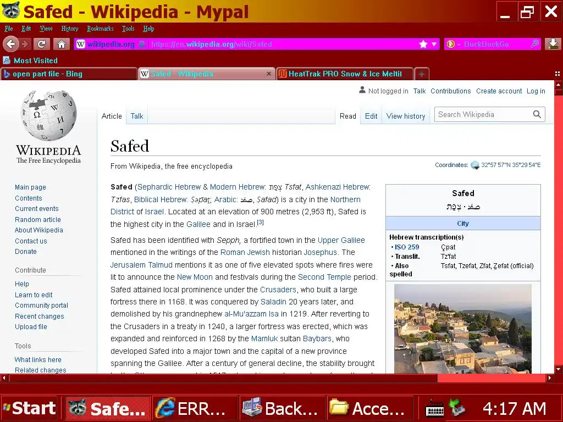Bookmark this page with the star icon

(423, 44)
